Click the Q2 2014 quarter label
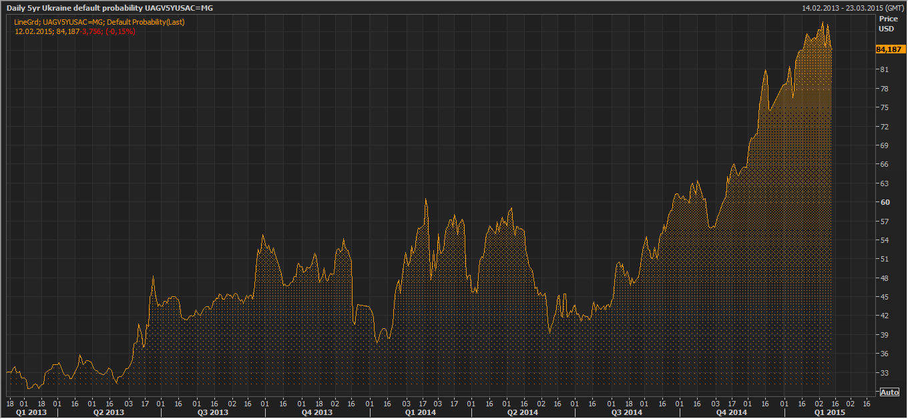 pyautogui.click(x=522, y=412)
